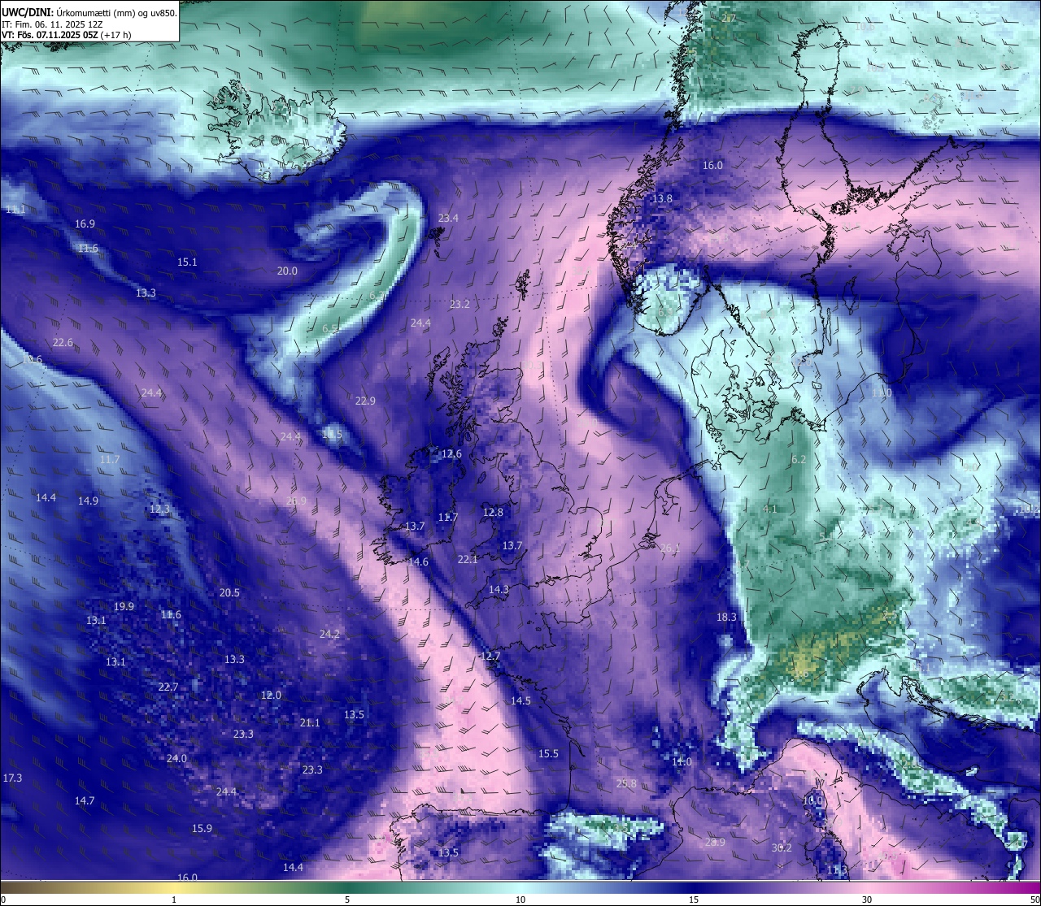Click the map value 12.7

click(490, 657)
